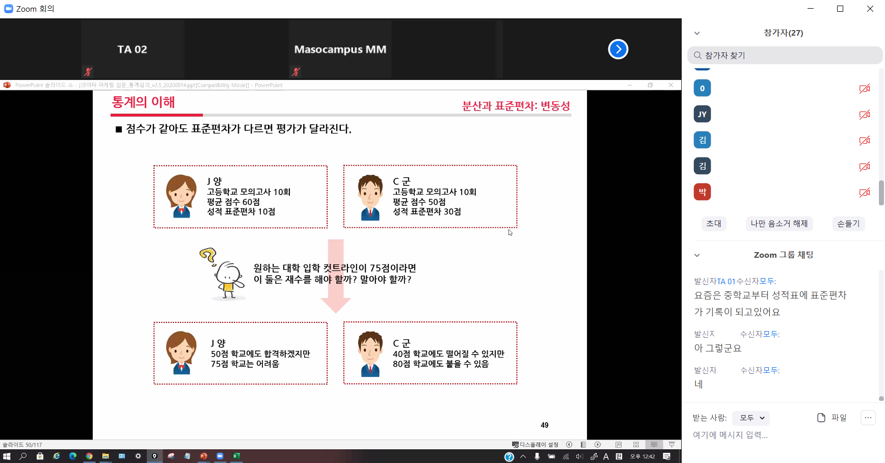The height and width of the screenshot is (463, 885).
Task: Click the 초대 invite button
Action: 713,224
